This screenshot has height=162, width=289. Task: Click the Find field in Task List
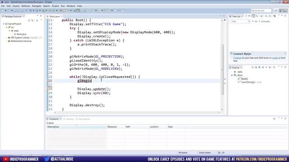[x=240, y=22]
